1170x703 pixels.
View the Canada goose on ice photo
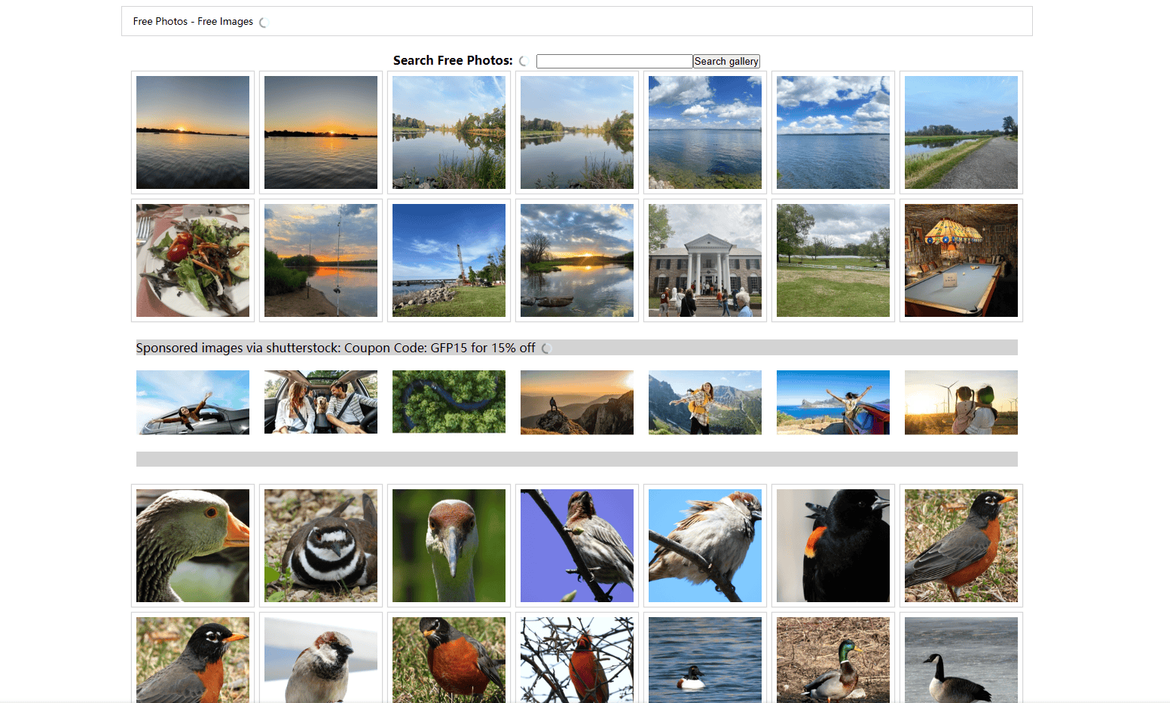(x=961, y=659)
